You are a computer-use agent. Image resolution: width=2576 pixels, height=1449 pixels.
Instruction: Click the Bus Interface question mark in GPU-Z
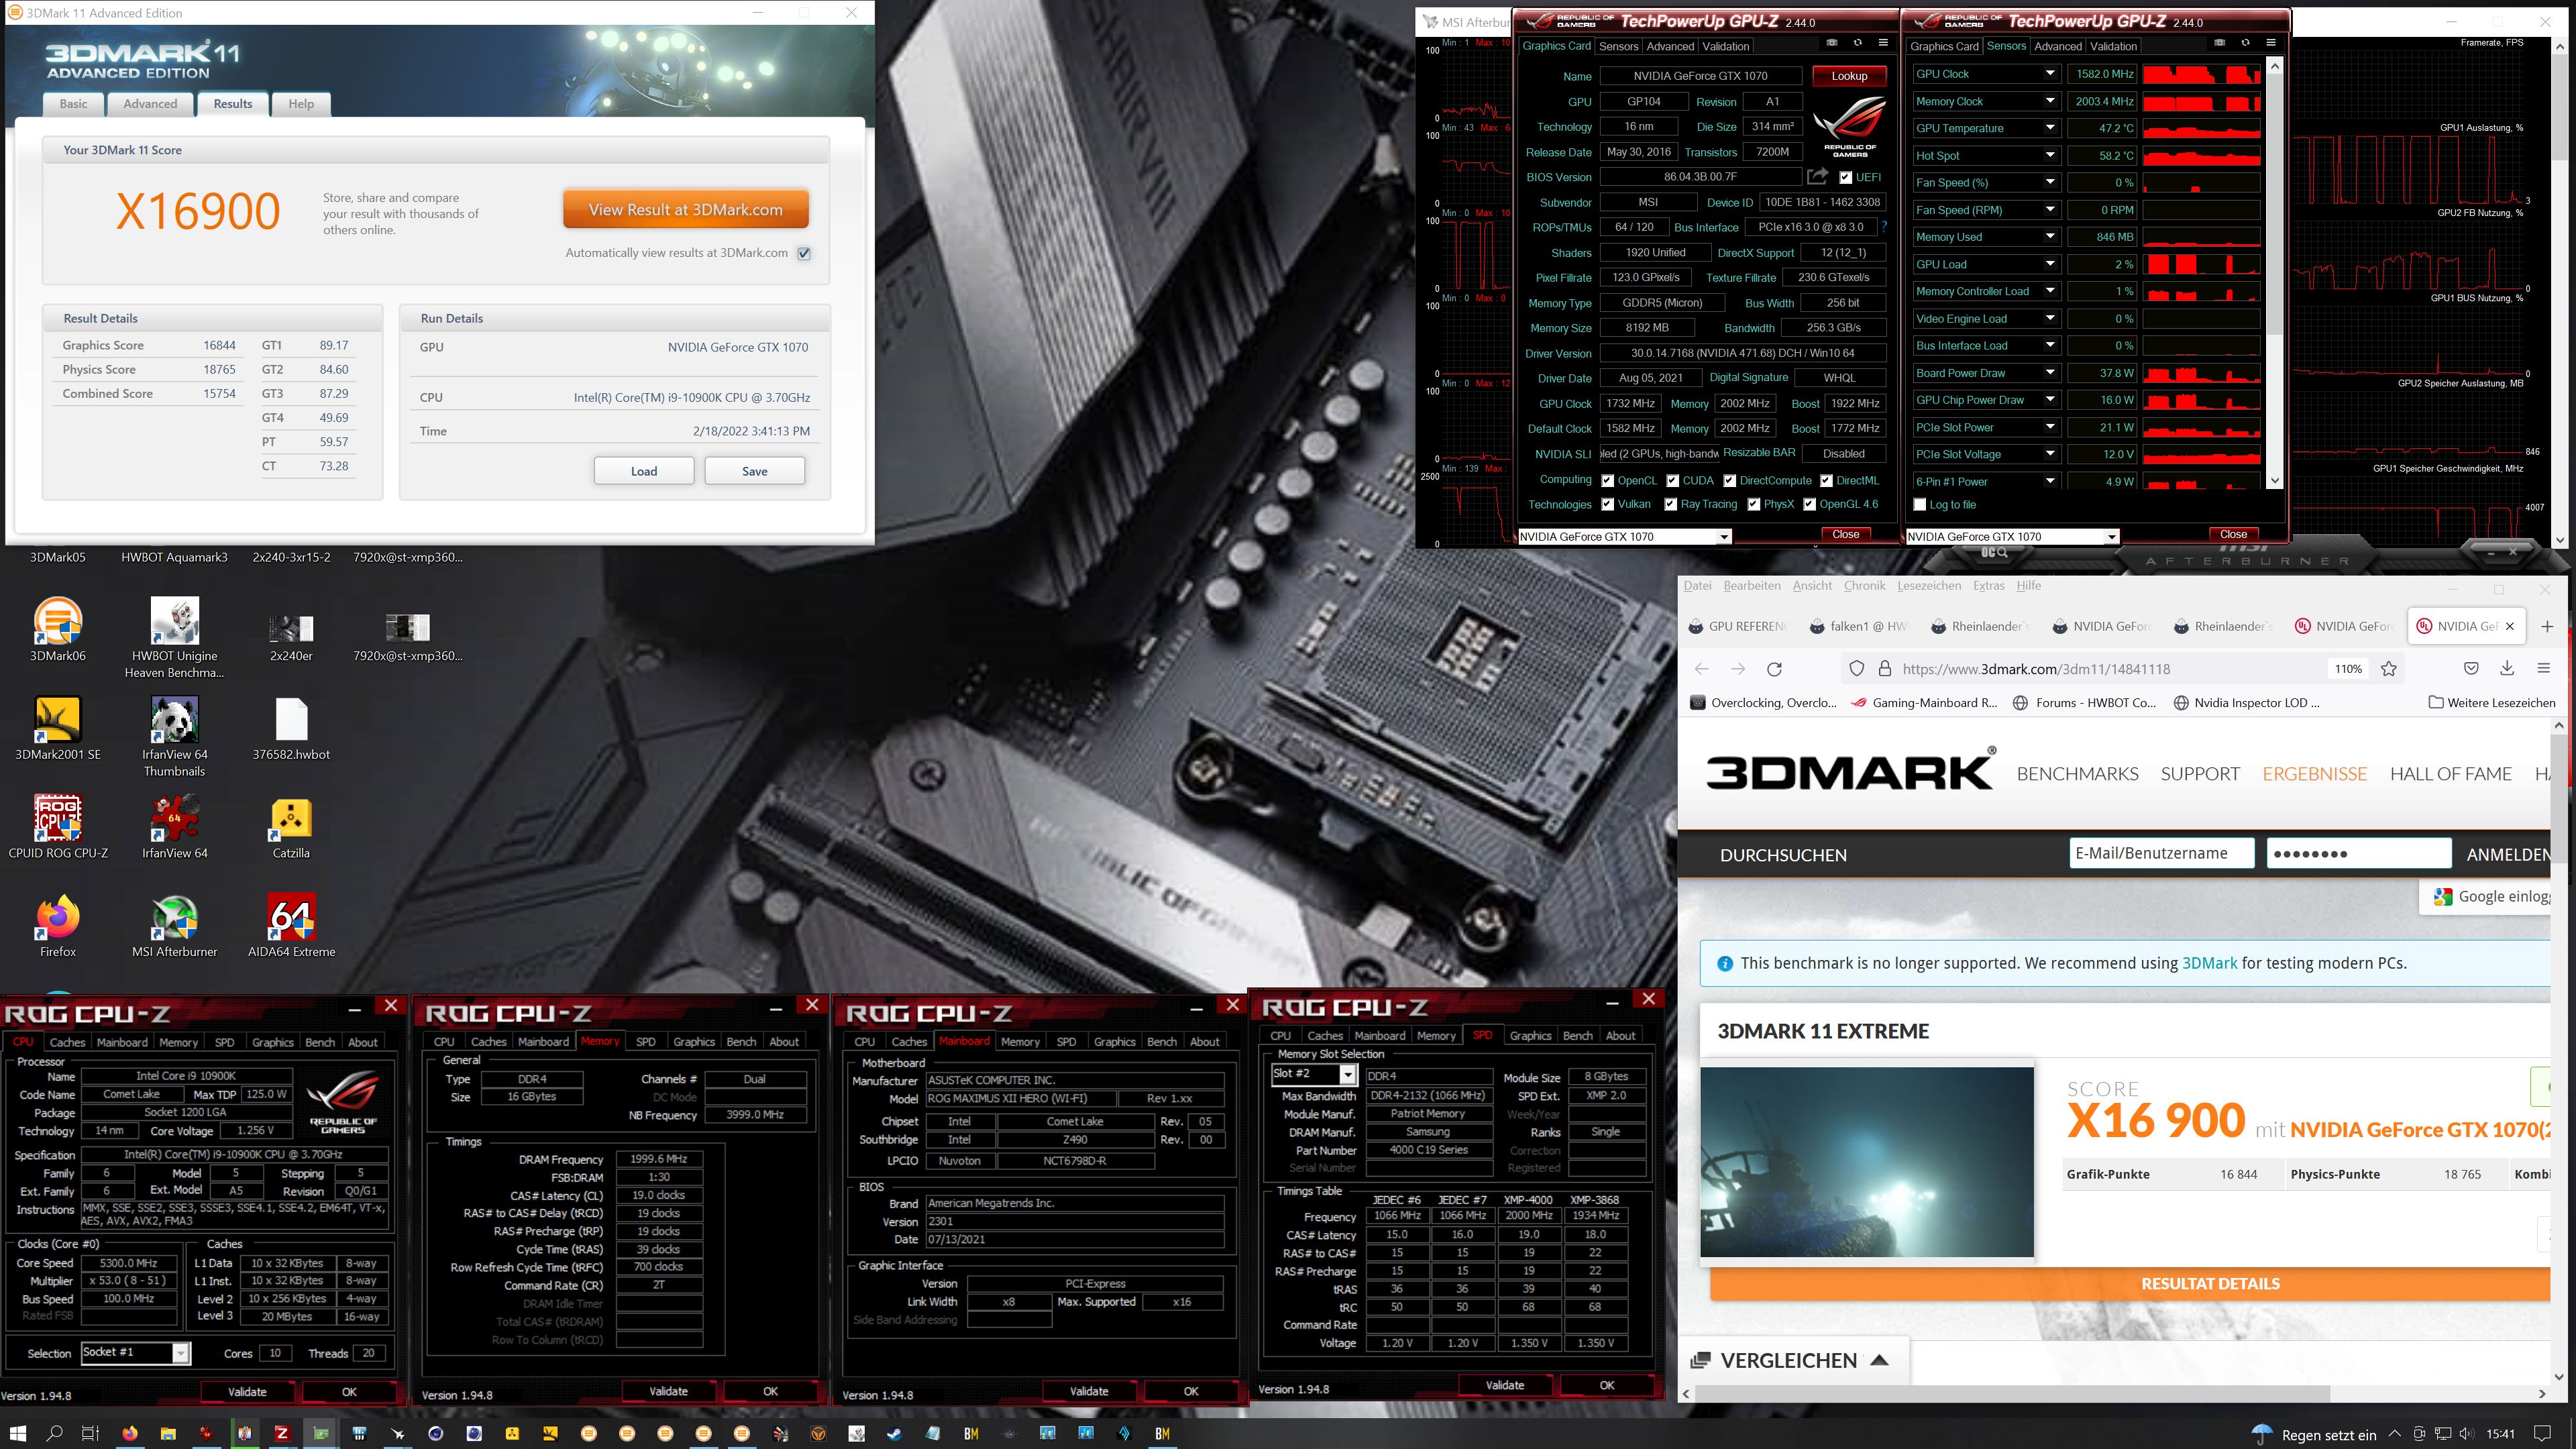click(x=1884, y=227)
